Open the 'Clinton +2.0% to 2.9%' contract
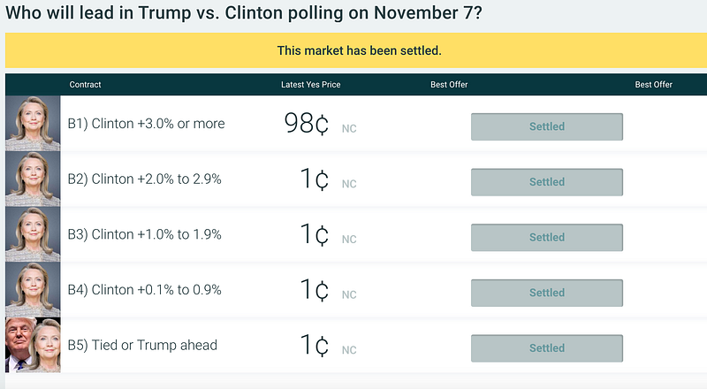The width and height of the screenshot is (707, 389). point(145,179)
